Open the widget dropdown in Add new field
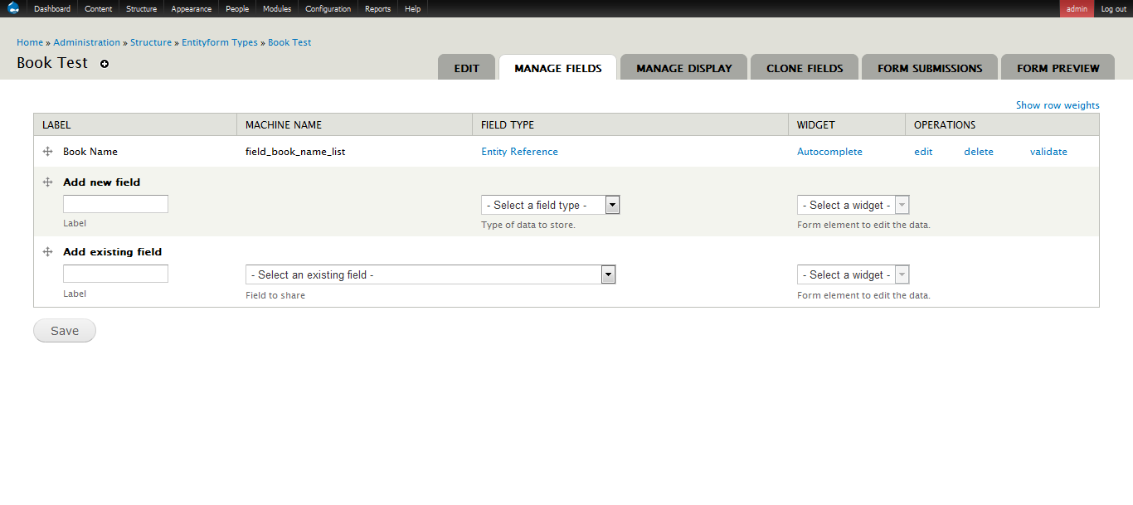The image size is (1133, 505). tap(853, 205)
